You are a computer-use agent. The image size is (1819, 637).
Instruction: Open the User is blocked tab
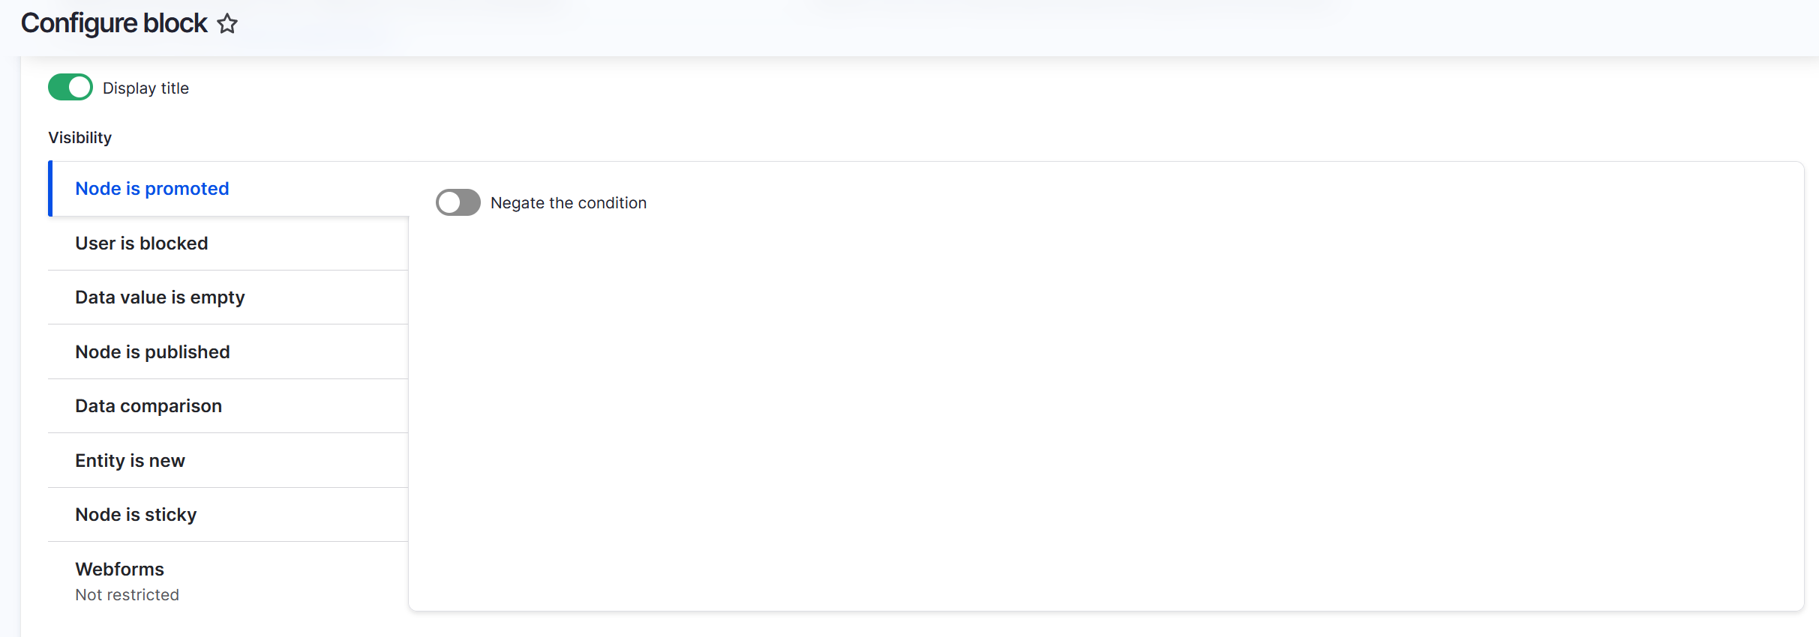[142, 244]
